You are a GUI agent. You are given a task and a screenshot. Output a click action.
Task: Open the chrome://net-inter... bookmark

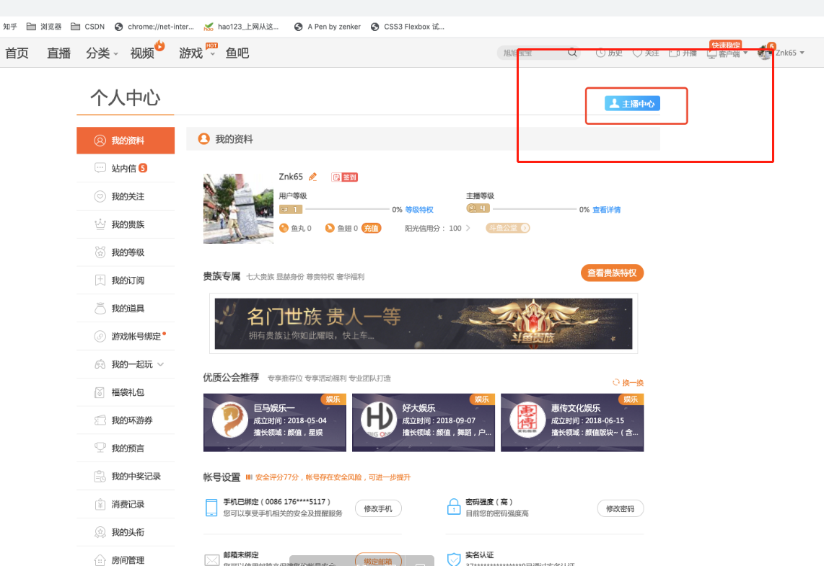tap(154, 26)
